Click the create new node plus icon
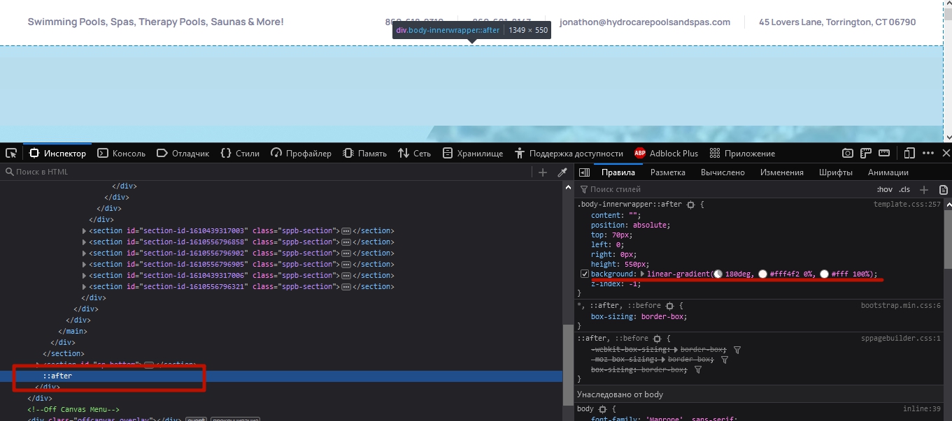Screen dimensions: 952x421 543,172
